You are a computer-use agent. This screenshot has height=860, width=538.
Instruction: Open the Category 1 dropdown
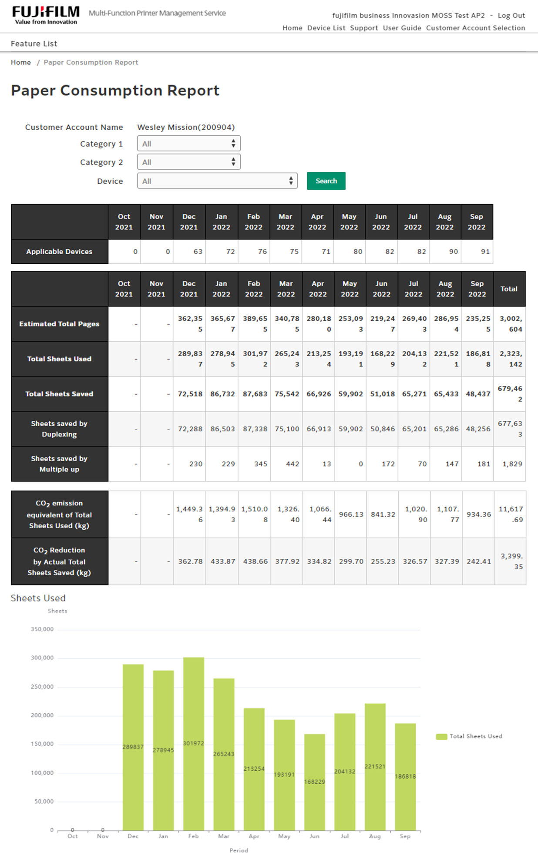(188, 144)
